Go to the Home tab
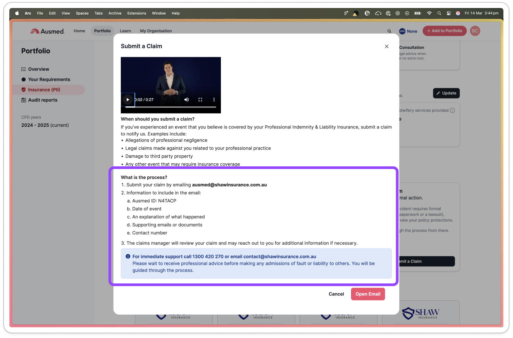This screenshot has width=513, height=338. [x=79, y=31]
